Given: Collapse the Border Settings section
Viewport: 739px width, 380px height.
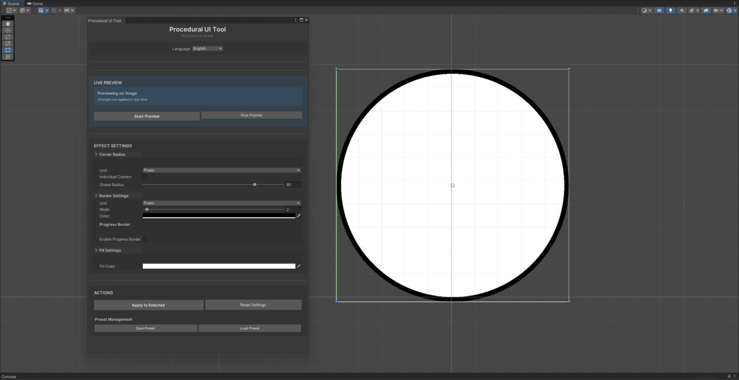Looking at the screenshot, I should pos(97,195).
